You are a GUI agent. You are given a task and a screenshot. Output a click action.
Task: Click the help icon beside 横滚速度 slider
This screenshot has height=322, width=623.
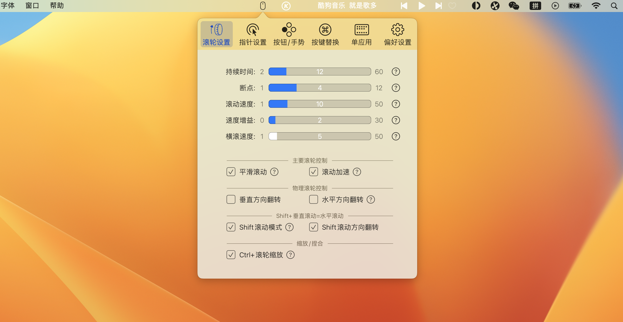[x=396, y=136]
